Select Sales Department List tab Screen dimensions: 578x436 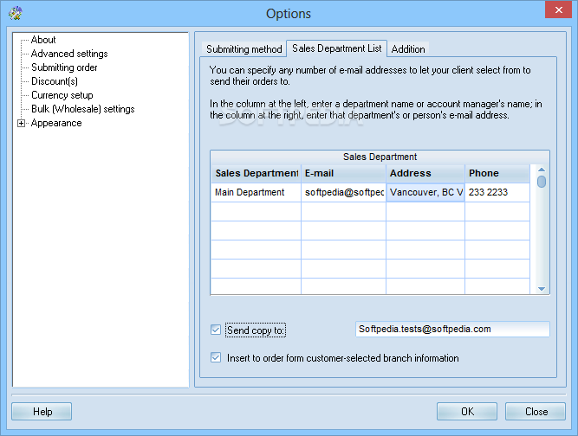[x=336, y=48]
